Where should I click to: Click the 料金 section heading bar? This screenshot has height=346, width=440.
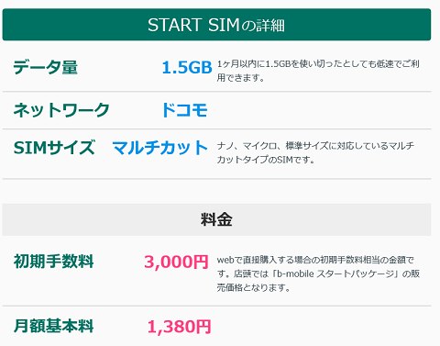coord(216,219)
